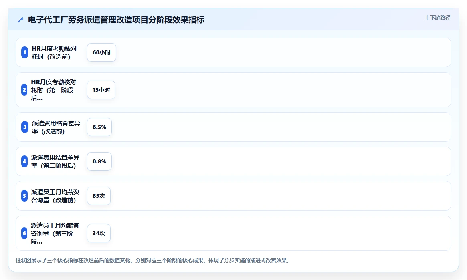Click the 85次 value chip
This screenshot has width=467, height=280.
click(99, 196)
